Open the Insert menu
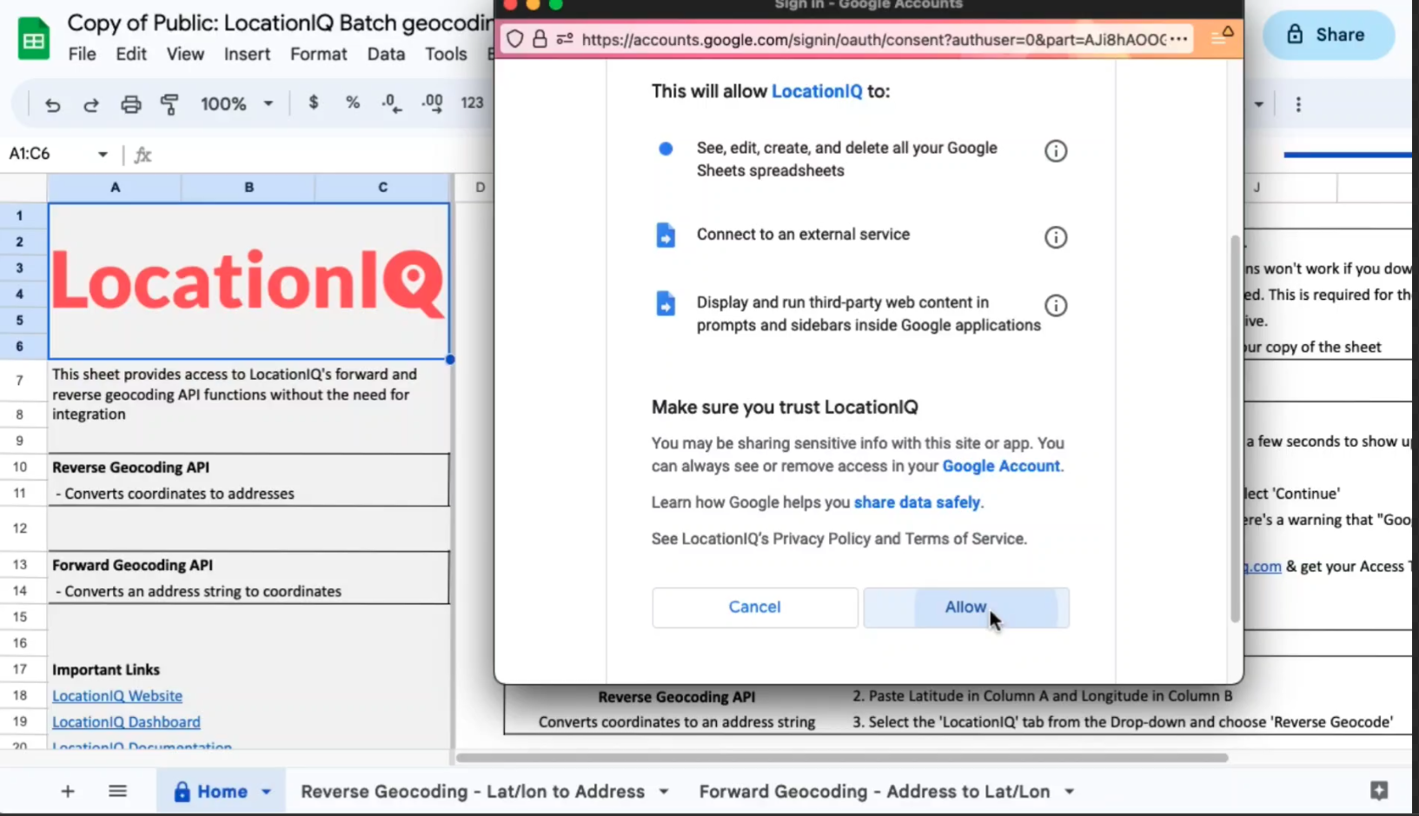The image size is (1419, 816). point(247,54)
